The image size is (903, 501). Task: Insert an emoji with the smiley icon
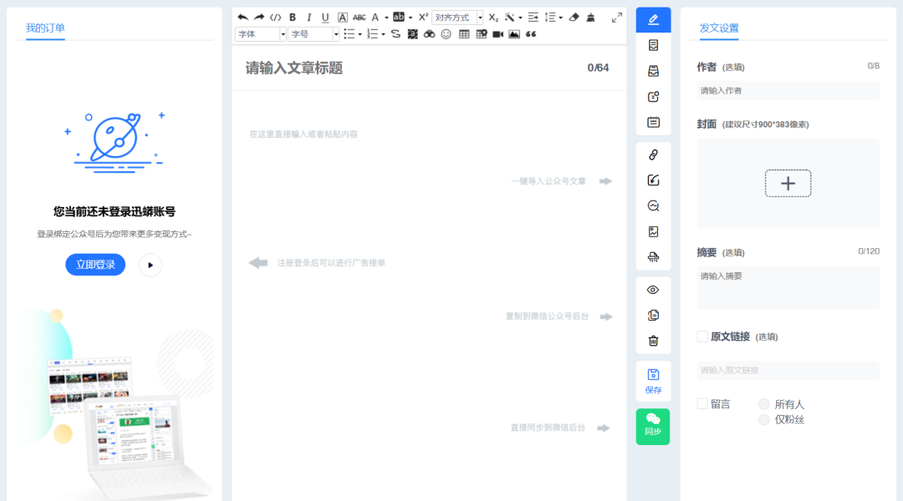click(446, 34)
